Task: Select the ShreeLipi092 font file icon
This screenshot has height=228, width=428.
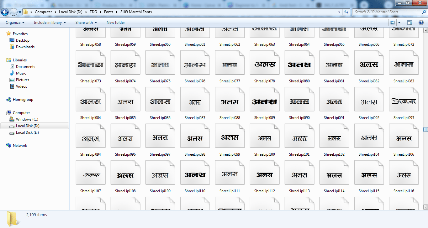Action: tap(369, 99)
